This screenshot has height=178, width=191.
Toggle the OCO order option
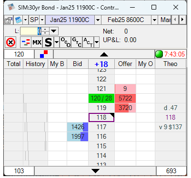pos(65,42)
